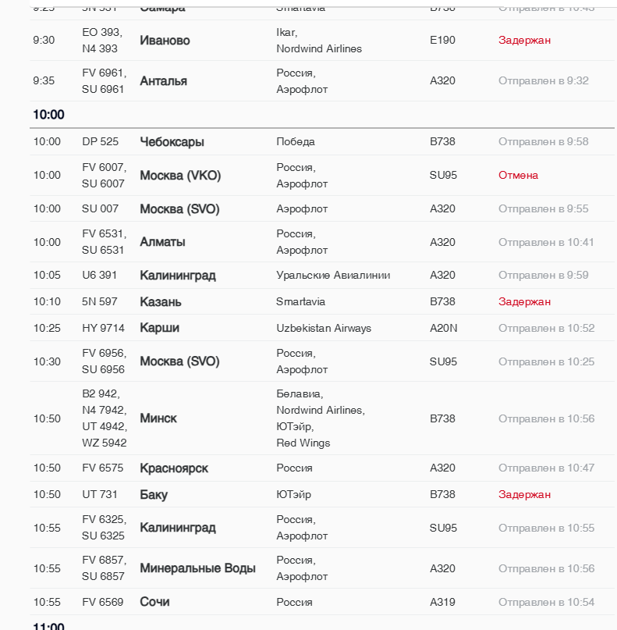Viewport: 617px width, 630px height.
Task: Click flight number SU 007
Action: (101, 209)
